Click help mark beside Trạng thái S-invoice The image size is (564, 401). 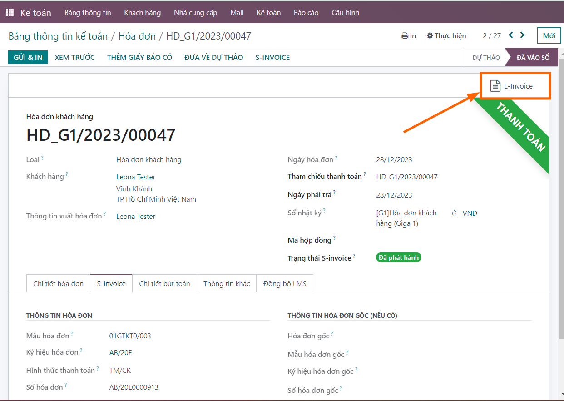point(354,256)
